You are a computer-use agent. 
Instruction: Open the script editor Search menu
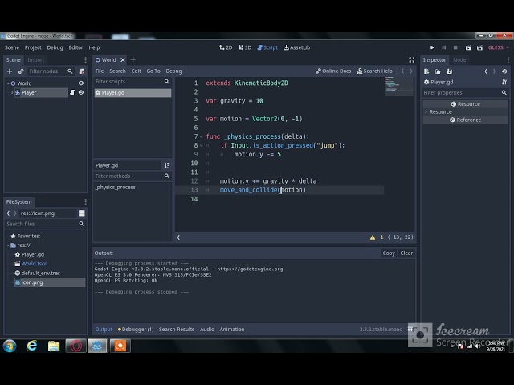(x=117, y=71)
